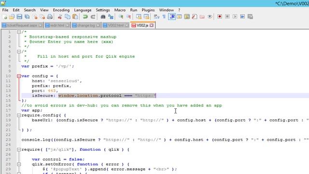This screenshot has width=309, height=174.
Task: Click the Save All icon
Action: tap(27, 17)
